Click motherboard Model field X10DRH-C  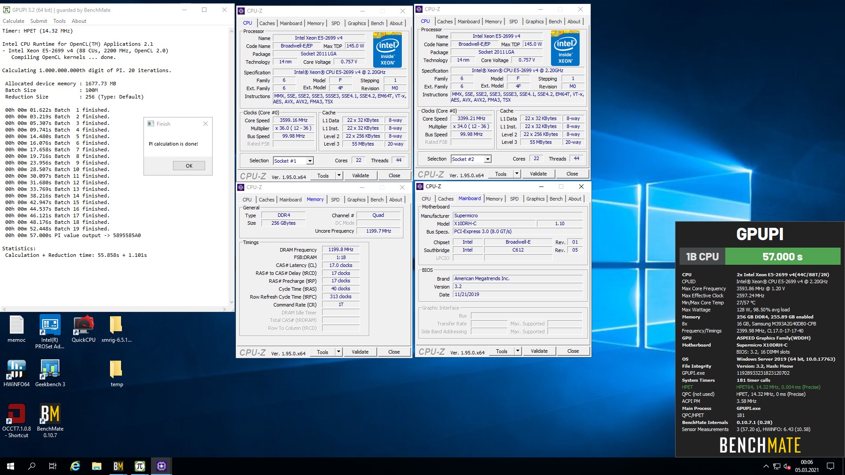click(x=494, y=224)
